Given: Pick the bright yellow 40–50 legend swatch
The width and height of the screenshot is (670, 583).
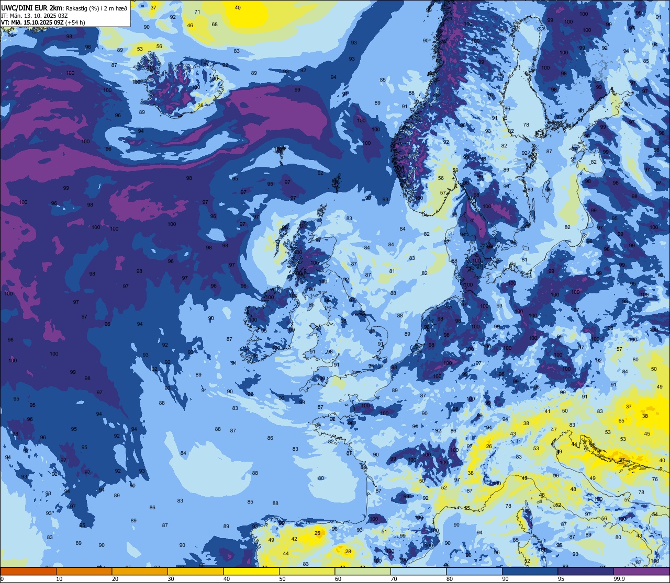Looking at the screenshot, I should point(251,571).
